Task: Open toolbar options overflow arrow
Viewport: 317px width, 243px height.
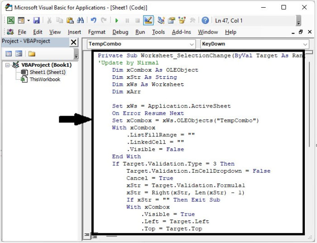Action: (x=298, y=21)
